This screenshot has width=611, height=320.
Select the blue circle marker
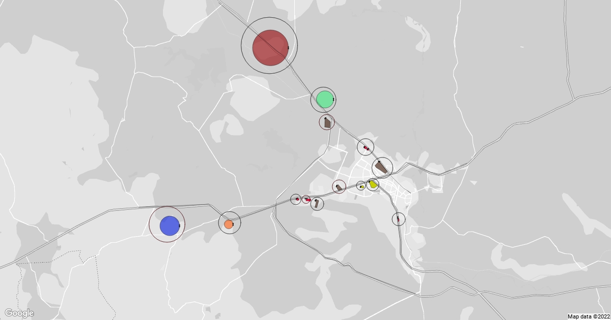tap(169, 226)
